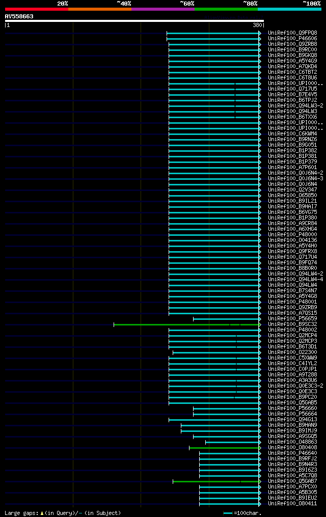Click the UniRef100_B9IEU2 label
The image size is (326, 517).
[292, 498]
